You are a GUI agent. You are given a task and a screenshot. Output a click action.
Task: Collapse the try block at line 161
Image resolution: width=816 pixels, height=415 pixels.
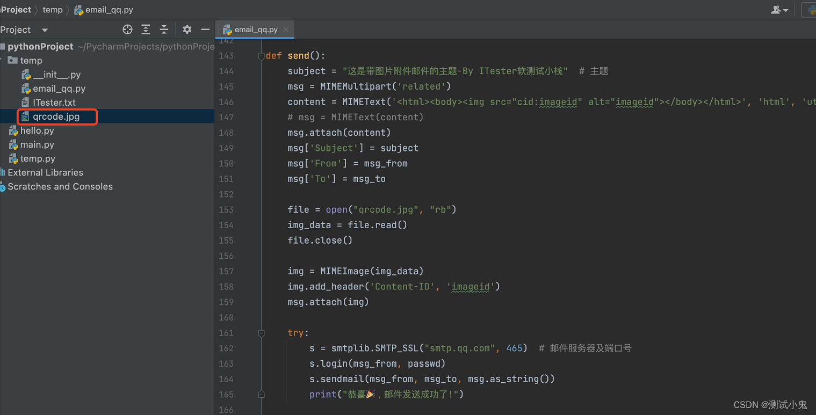point(261,333)
